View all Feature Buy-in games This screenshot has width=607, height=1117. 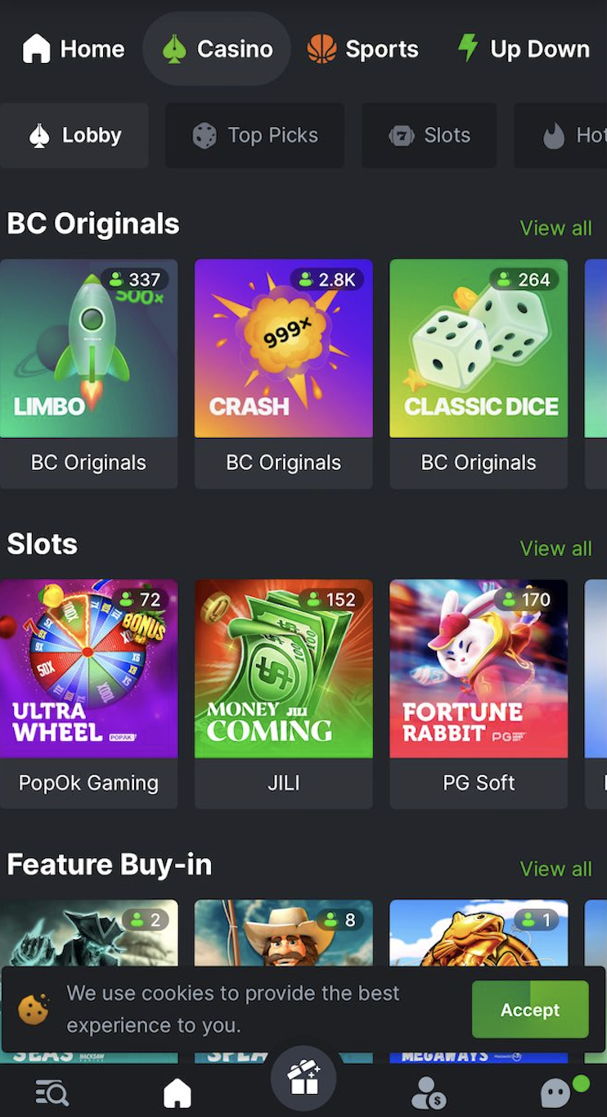[x=556, y=868]
